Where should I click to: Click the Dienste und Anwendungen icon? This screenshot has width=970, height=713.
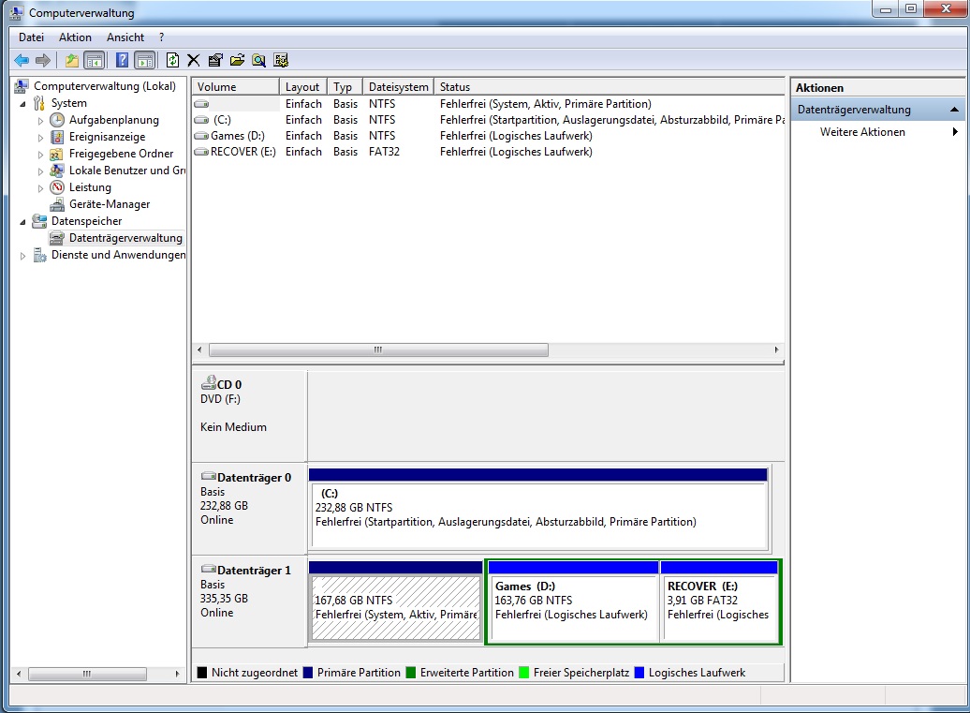tap(39, 255)
